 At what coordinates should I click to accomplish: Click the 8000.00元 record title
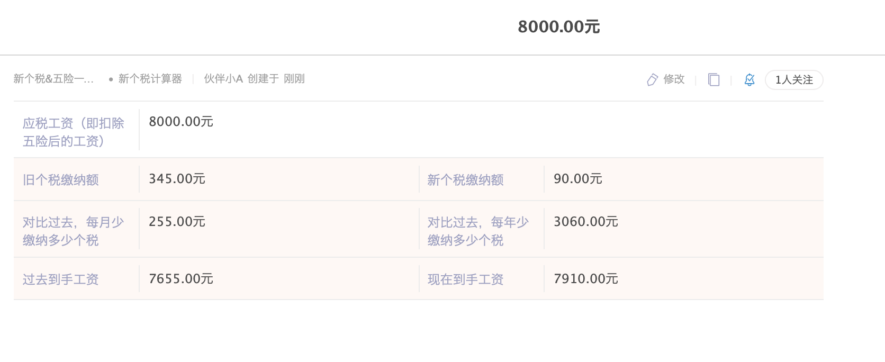pos(559,26)
